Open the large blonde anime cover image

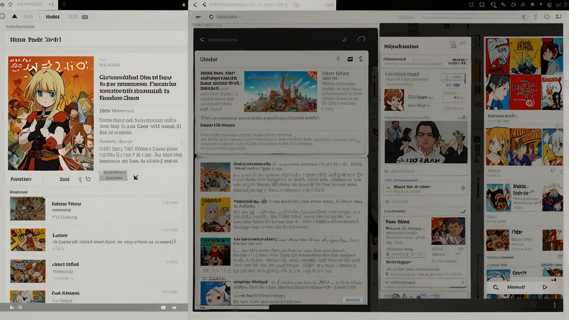51,113
